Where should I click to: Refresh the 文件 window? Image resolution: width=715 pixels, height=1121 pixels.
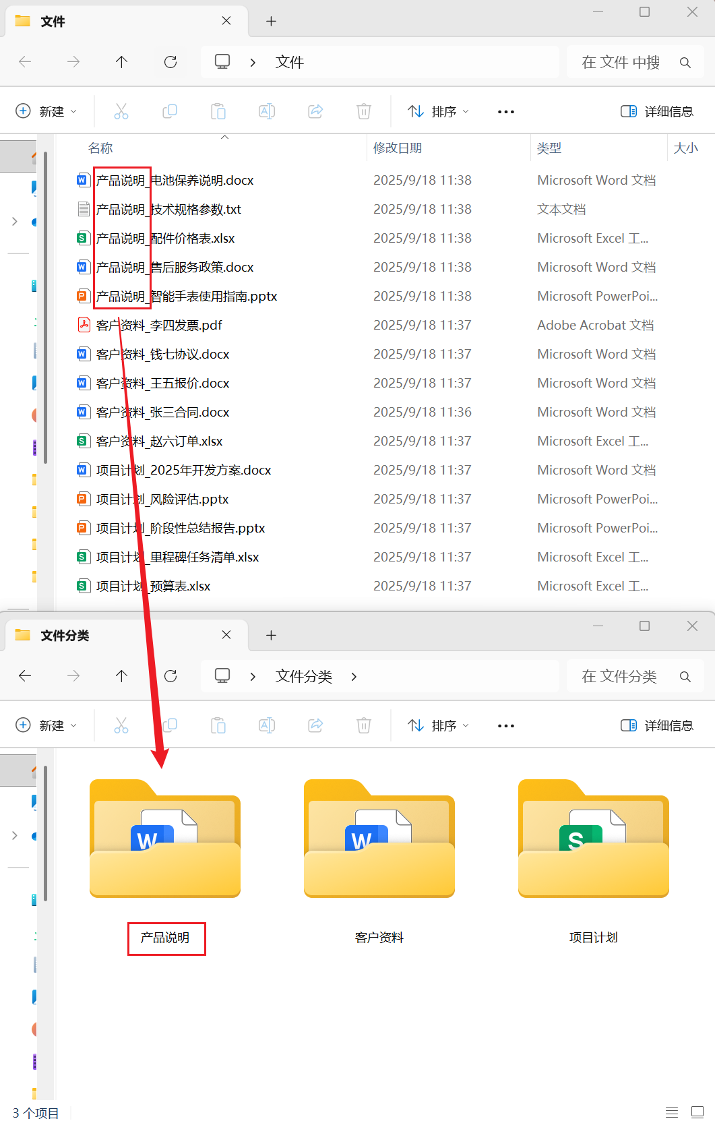(170, 62)
